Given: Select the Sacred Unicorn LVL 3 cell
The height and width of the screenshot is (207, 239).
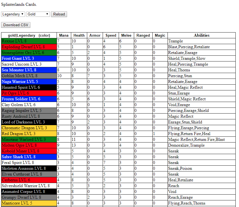Looking at the screenshot, I should coord(29,64).
